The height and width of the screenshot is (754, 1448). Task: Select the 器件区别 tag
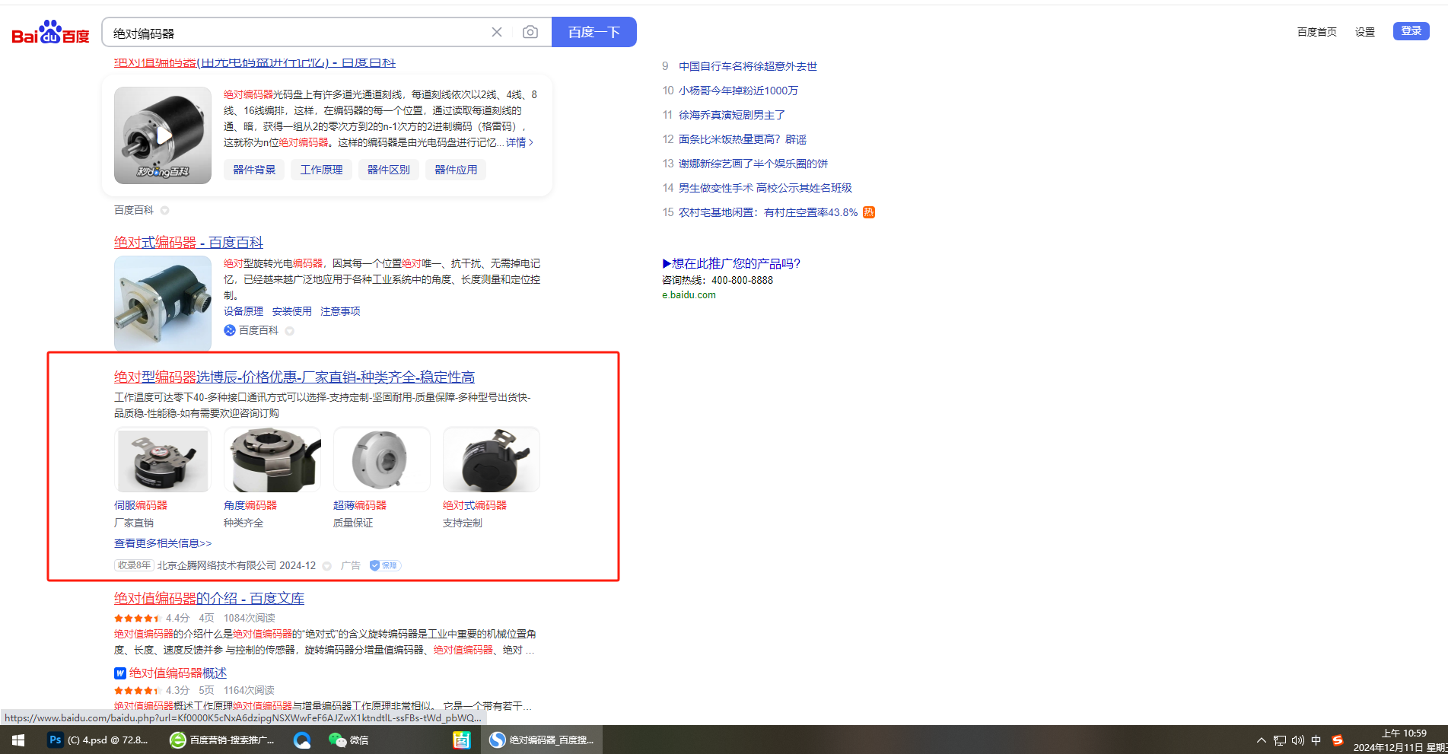389,170
